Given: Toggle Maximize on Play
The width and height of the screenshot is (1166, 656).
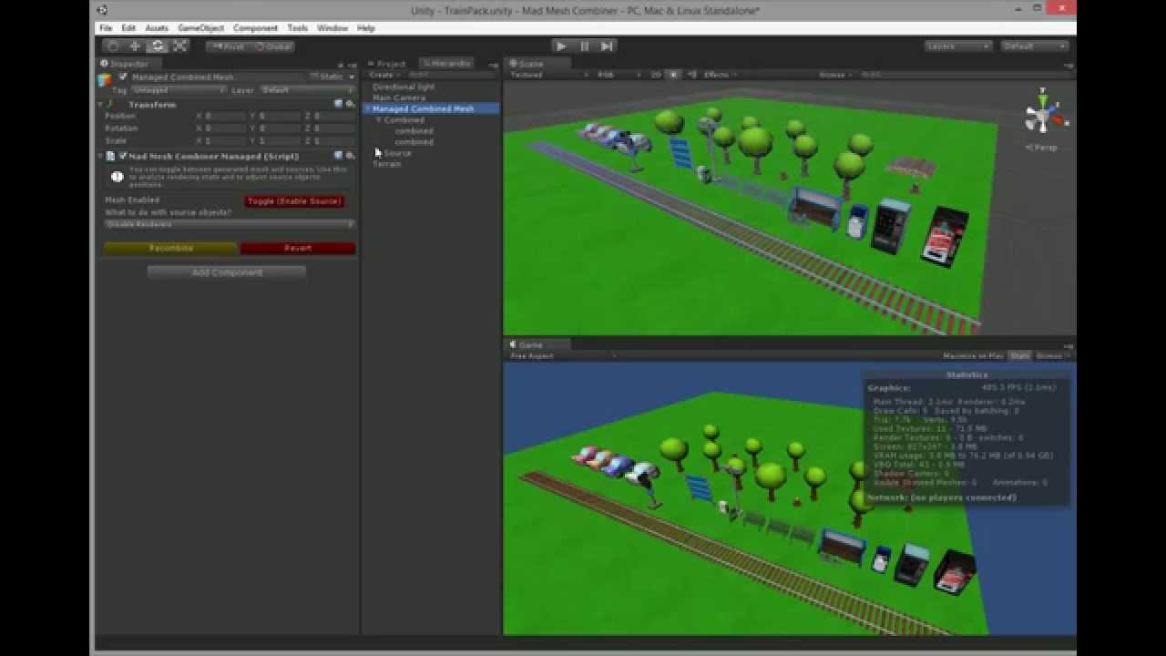Looking at the screenshot, I should tap(973, 355).
